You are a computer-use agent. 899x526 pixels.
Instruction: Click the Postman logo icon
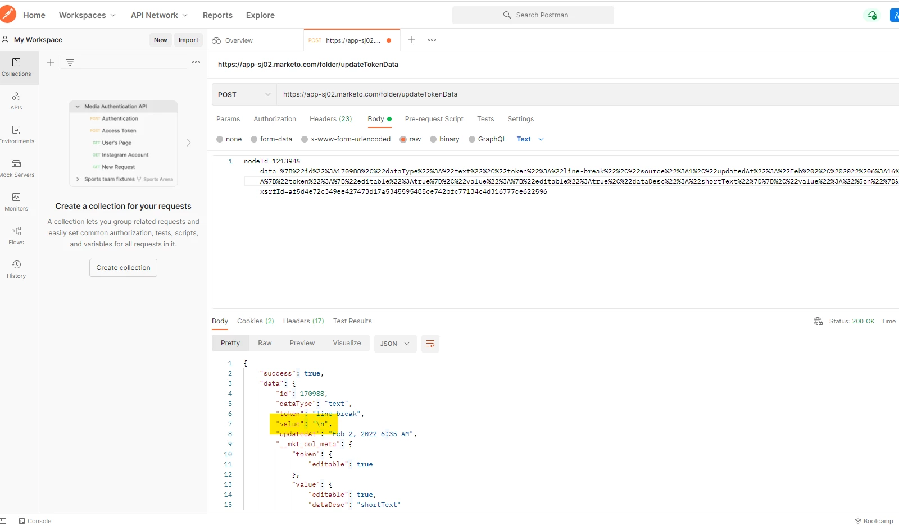click(x=7, y=15)
